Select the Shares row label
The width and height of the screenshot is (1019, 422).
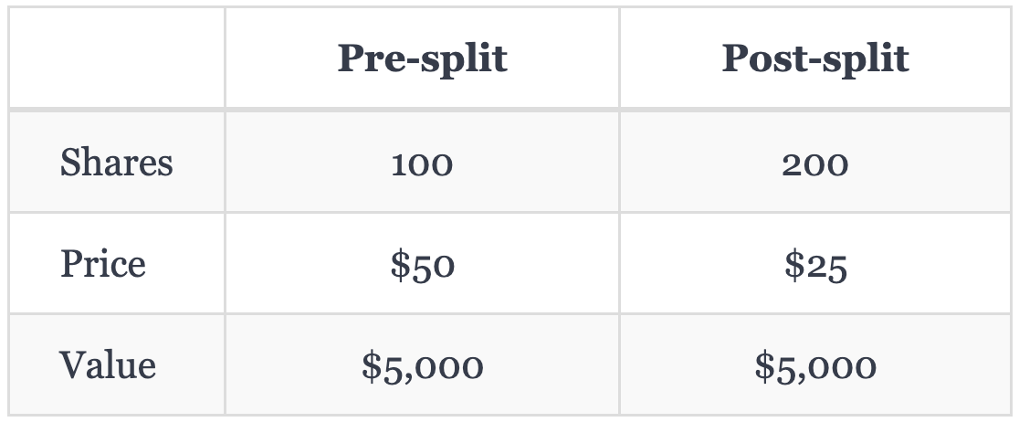(x=116, y=162)
